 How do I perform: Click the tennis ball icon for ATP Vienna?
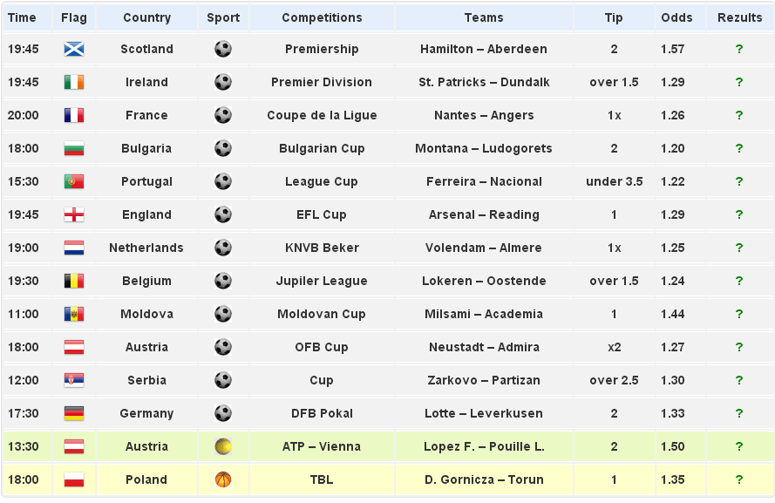pyautogui.click(x=223, y=447)
